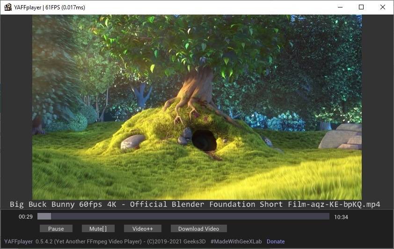
Task: Close the YAFFplayer window
Action: click(x=382, y=7)
